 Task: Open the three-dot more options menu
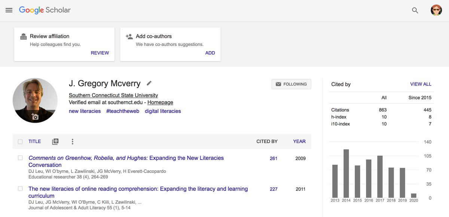coord(72,142)
